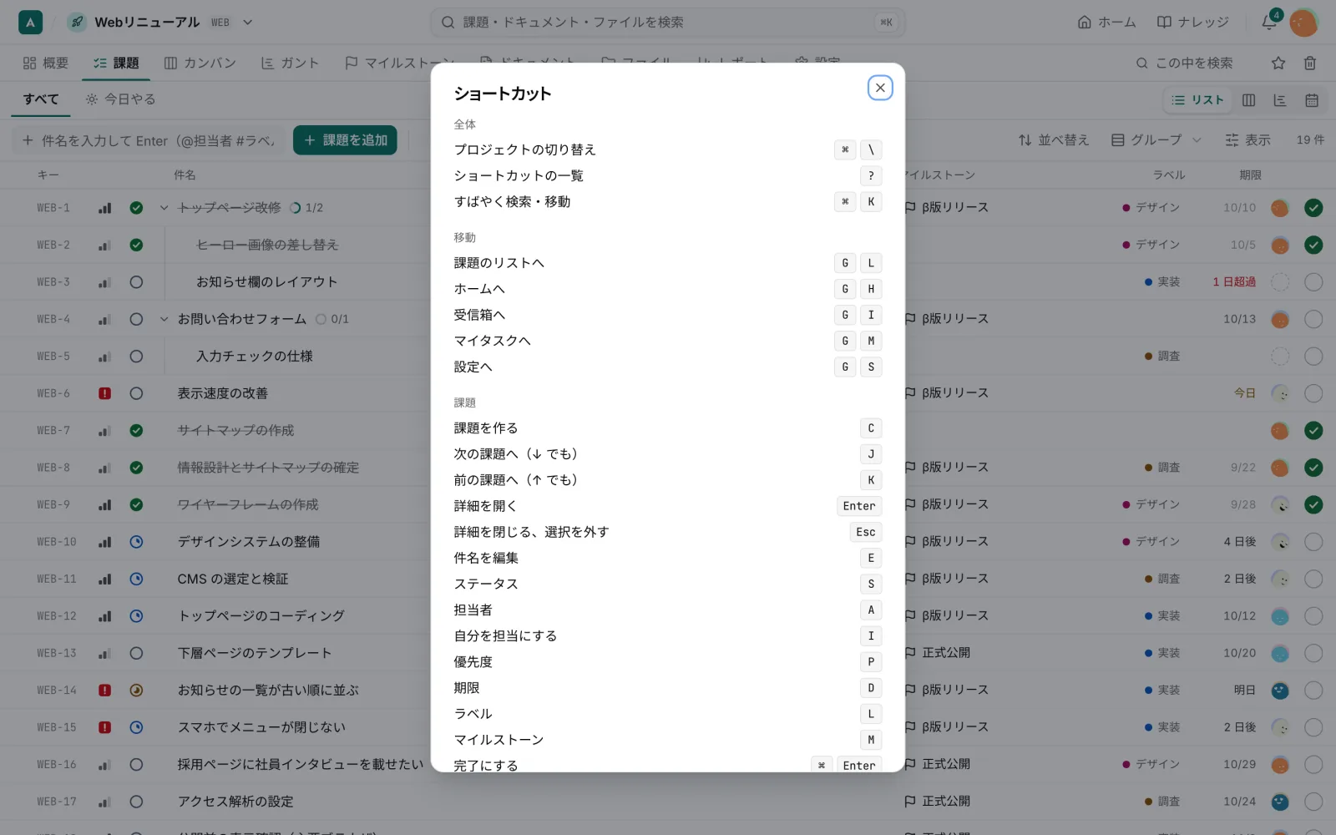Click status icon of デザインシステムの整備
The image size is (1336, 835).
point(136,542)
